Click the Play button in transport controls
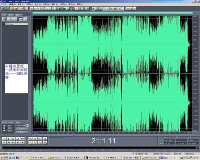This screenshot has width=200, height=160. point(9,139)
